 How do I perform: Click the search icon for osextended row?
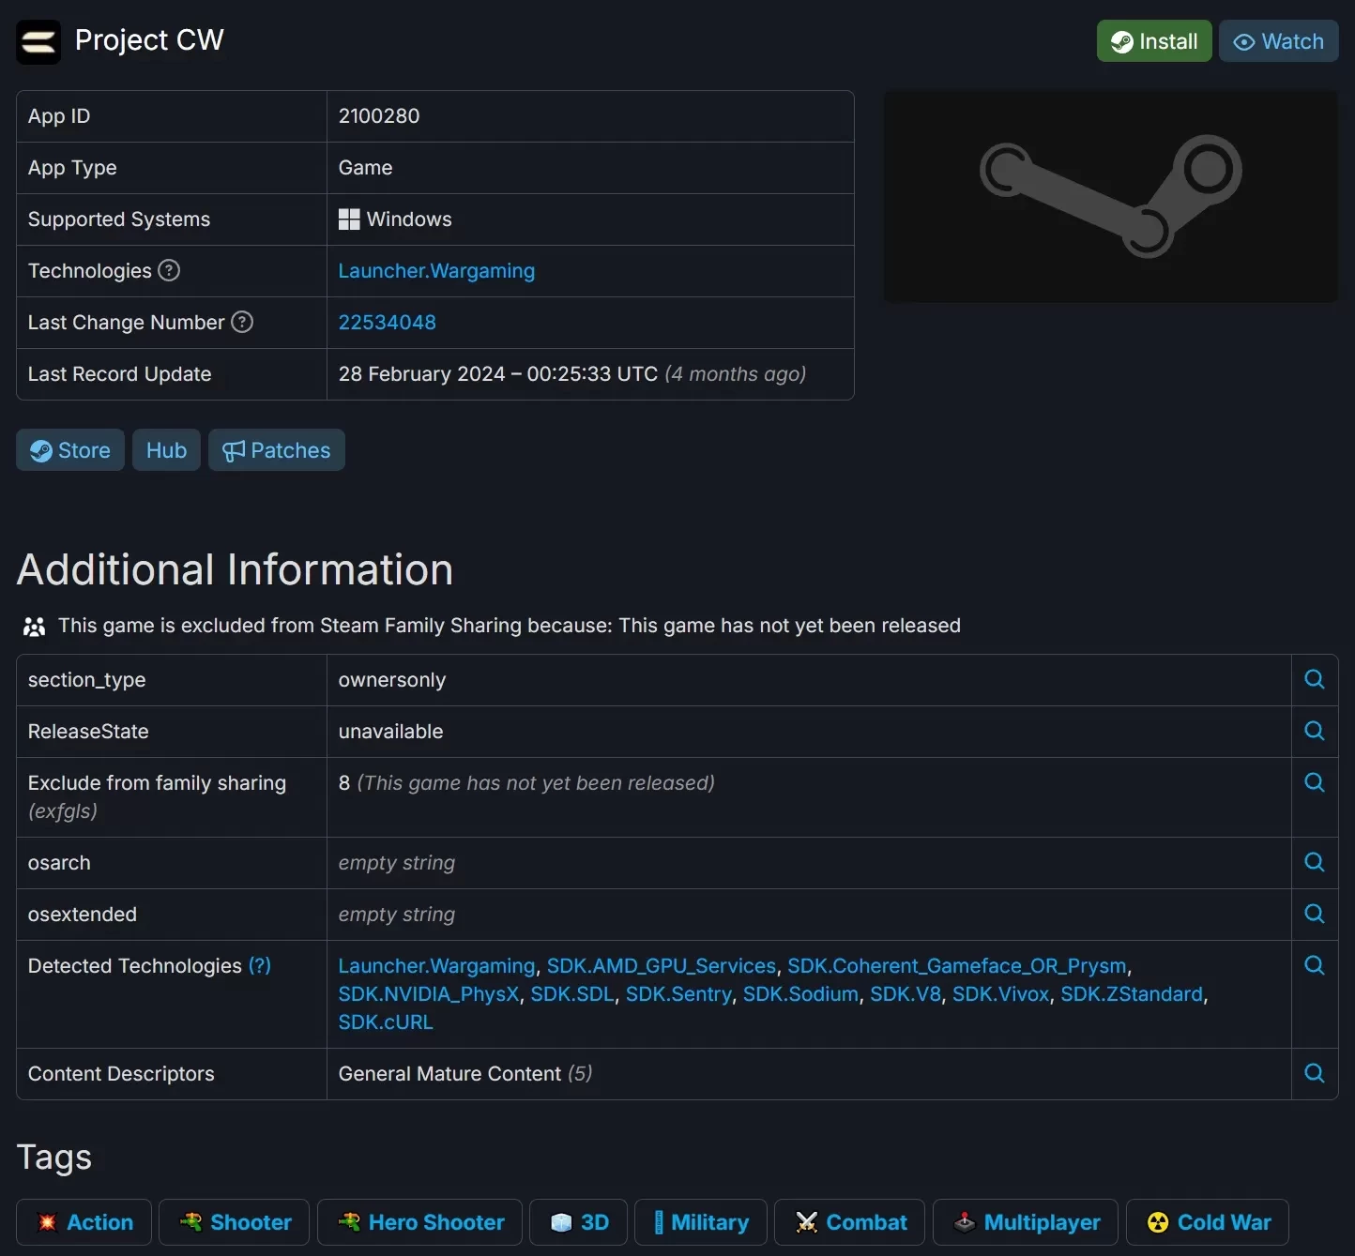1315,914
